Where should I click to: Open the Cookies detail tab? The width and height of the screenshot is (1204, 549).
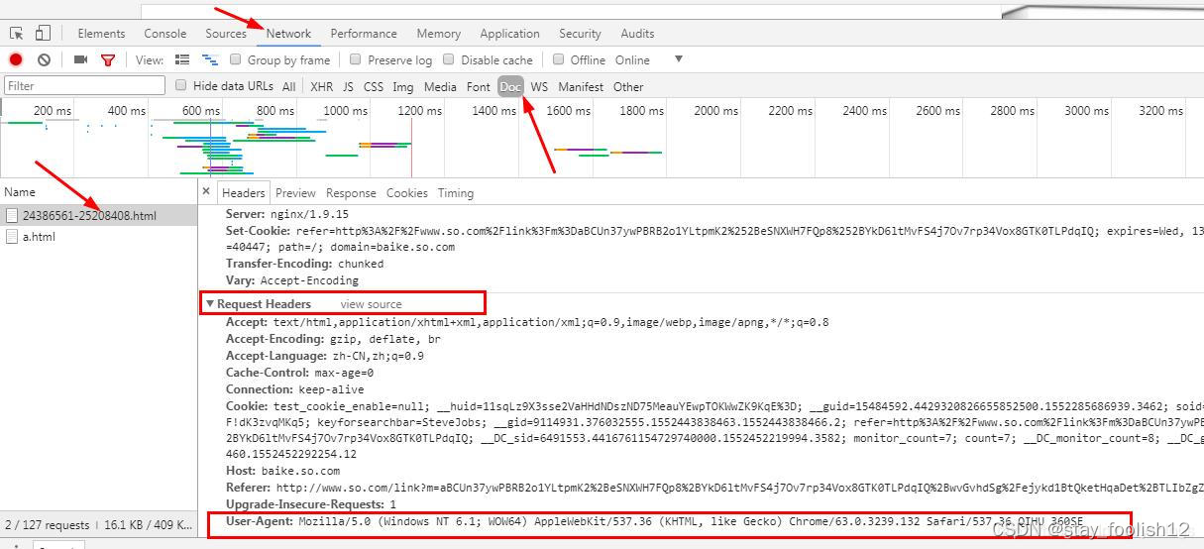[x=407, y=193]
